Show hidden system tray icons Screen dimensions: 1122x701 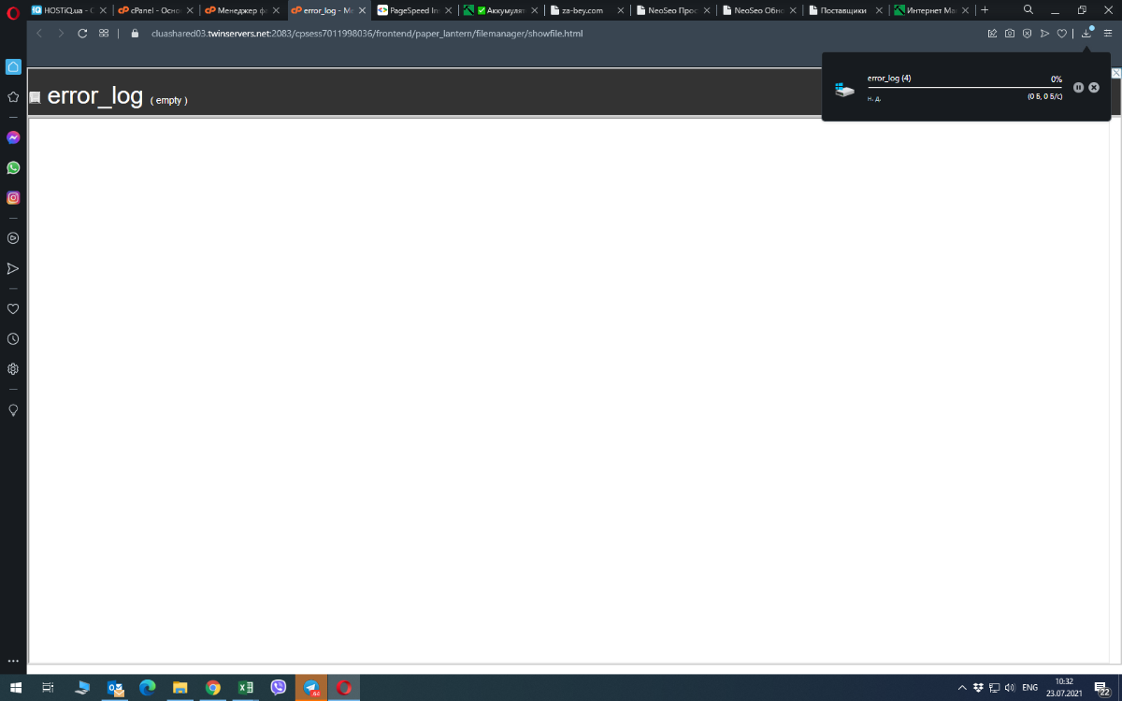coord(962,688)
